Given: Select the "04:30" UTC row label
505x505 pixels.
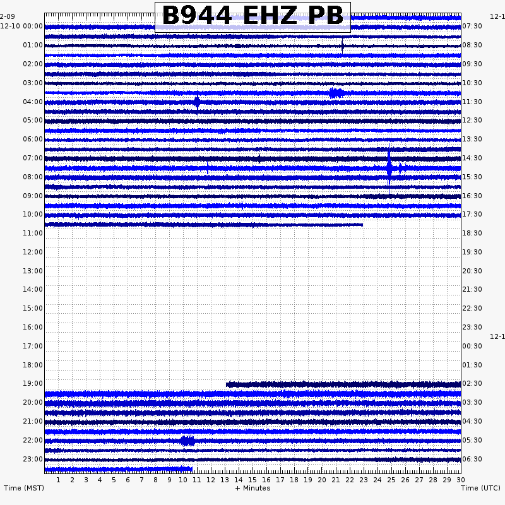Looking at the screenshot, I should pos(472,421).
